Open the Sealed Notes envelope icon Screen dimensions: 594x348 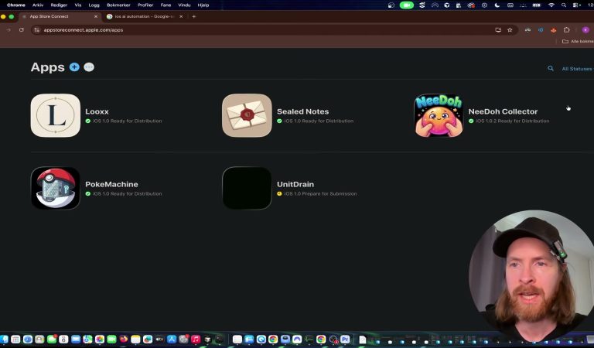247,115
